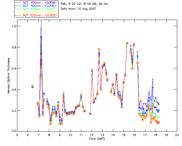
Task: Click the 500nm asterisk marker at the 7.25 spike
Action: point(41,37)
